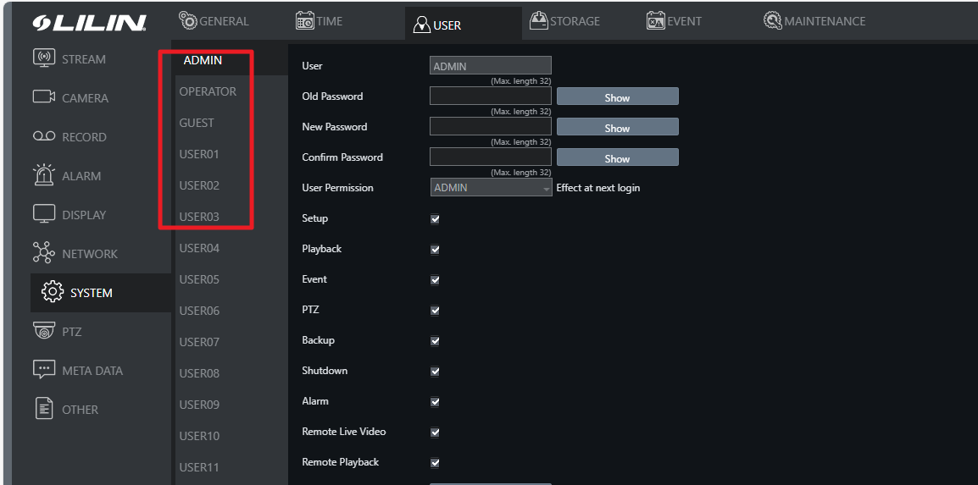Open Display settings monitor icon
Viewport: 978px width, 485px height.
[x=44, y=214]
